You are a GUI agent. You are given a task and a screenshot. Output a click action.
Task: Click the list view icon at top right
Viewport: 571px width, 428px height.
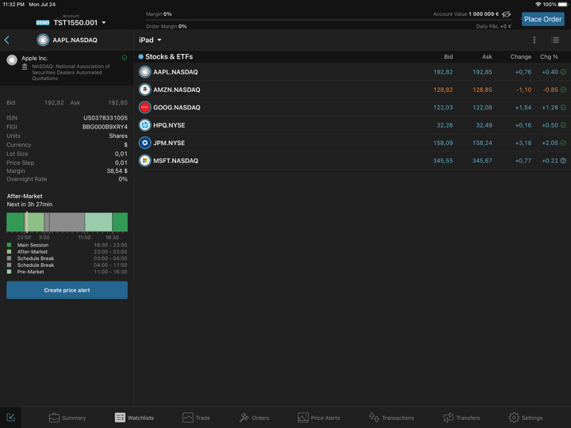point(555,40)
